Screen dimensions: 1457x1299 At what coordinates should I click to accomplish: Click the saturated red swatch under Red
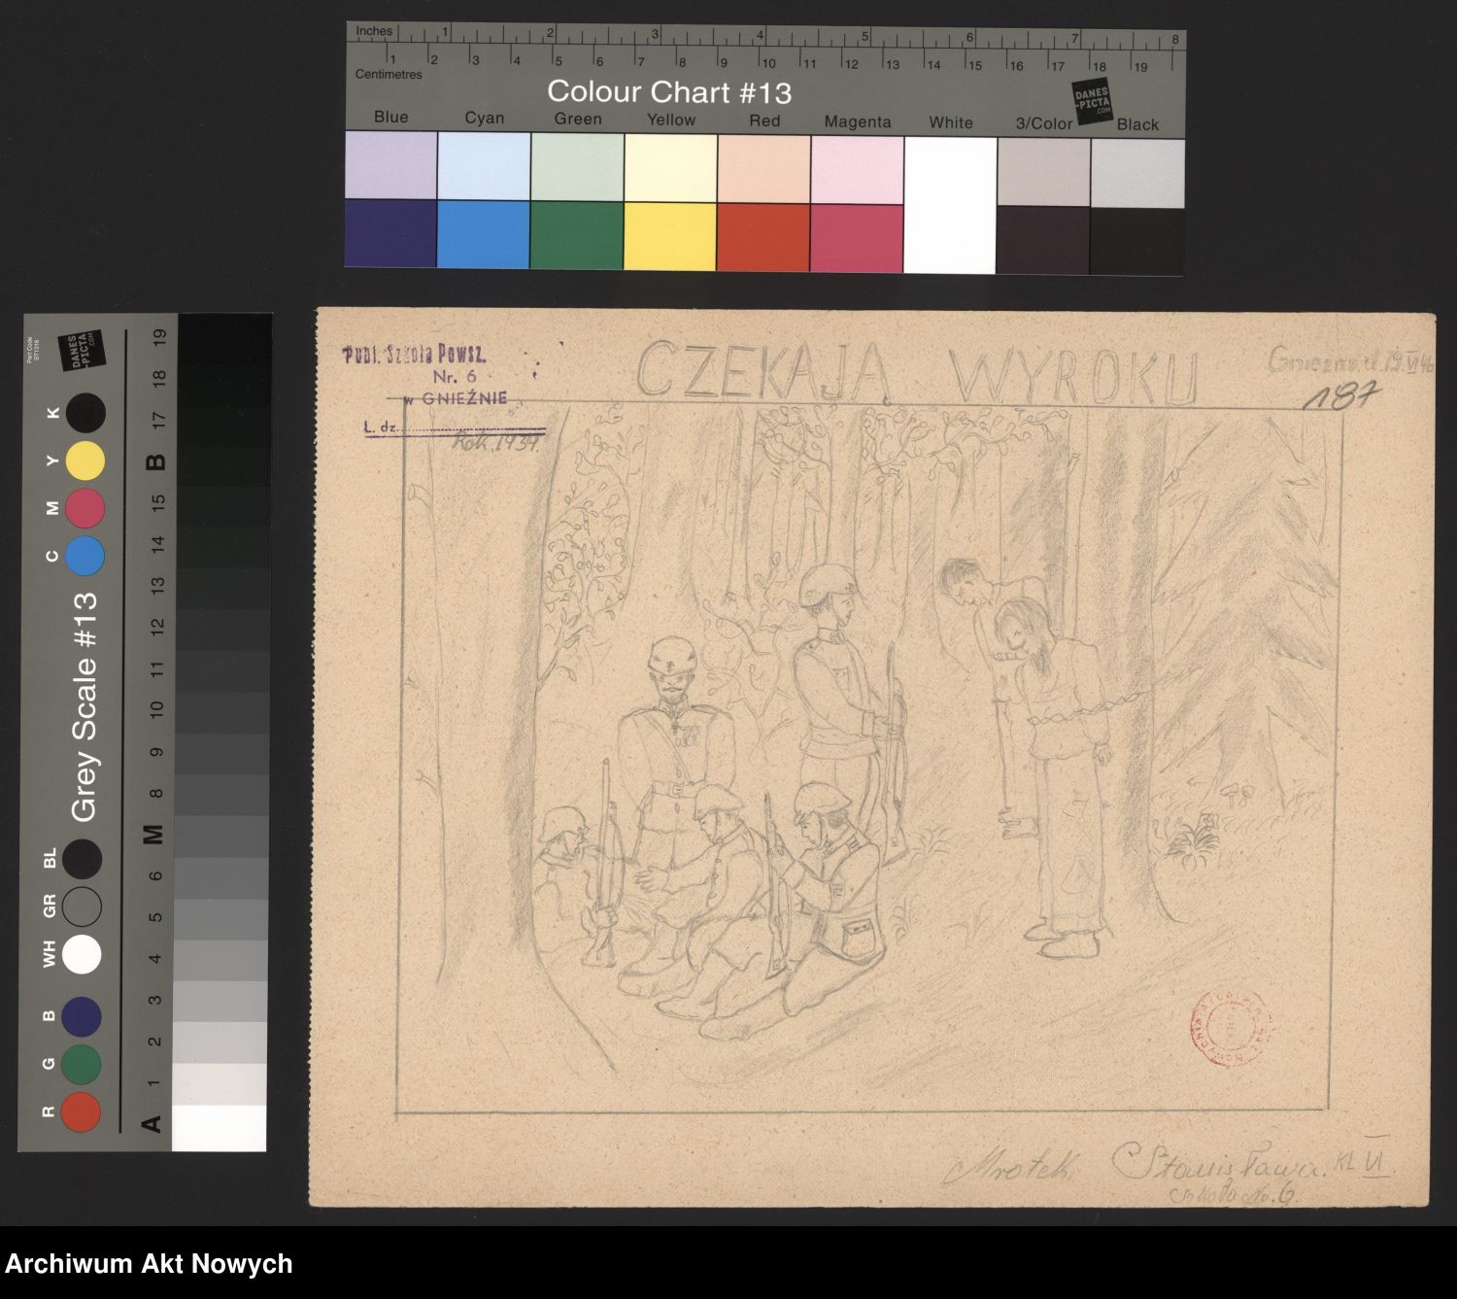[763, 237]
